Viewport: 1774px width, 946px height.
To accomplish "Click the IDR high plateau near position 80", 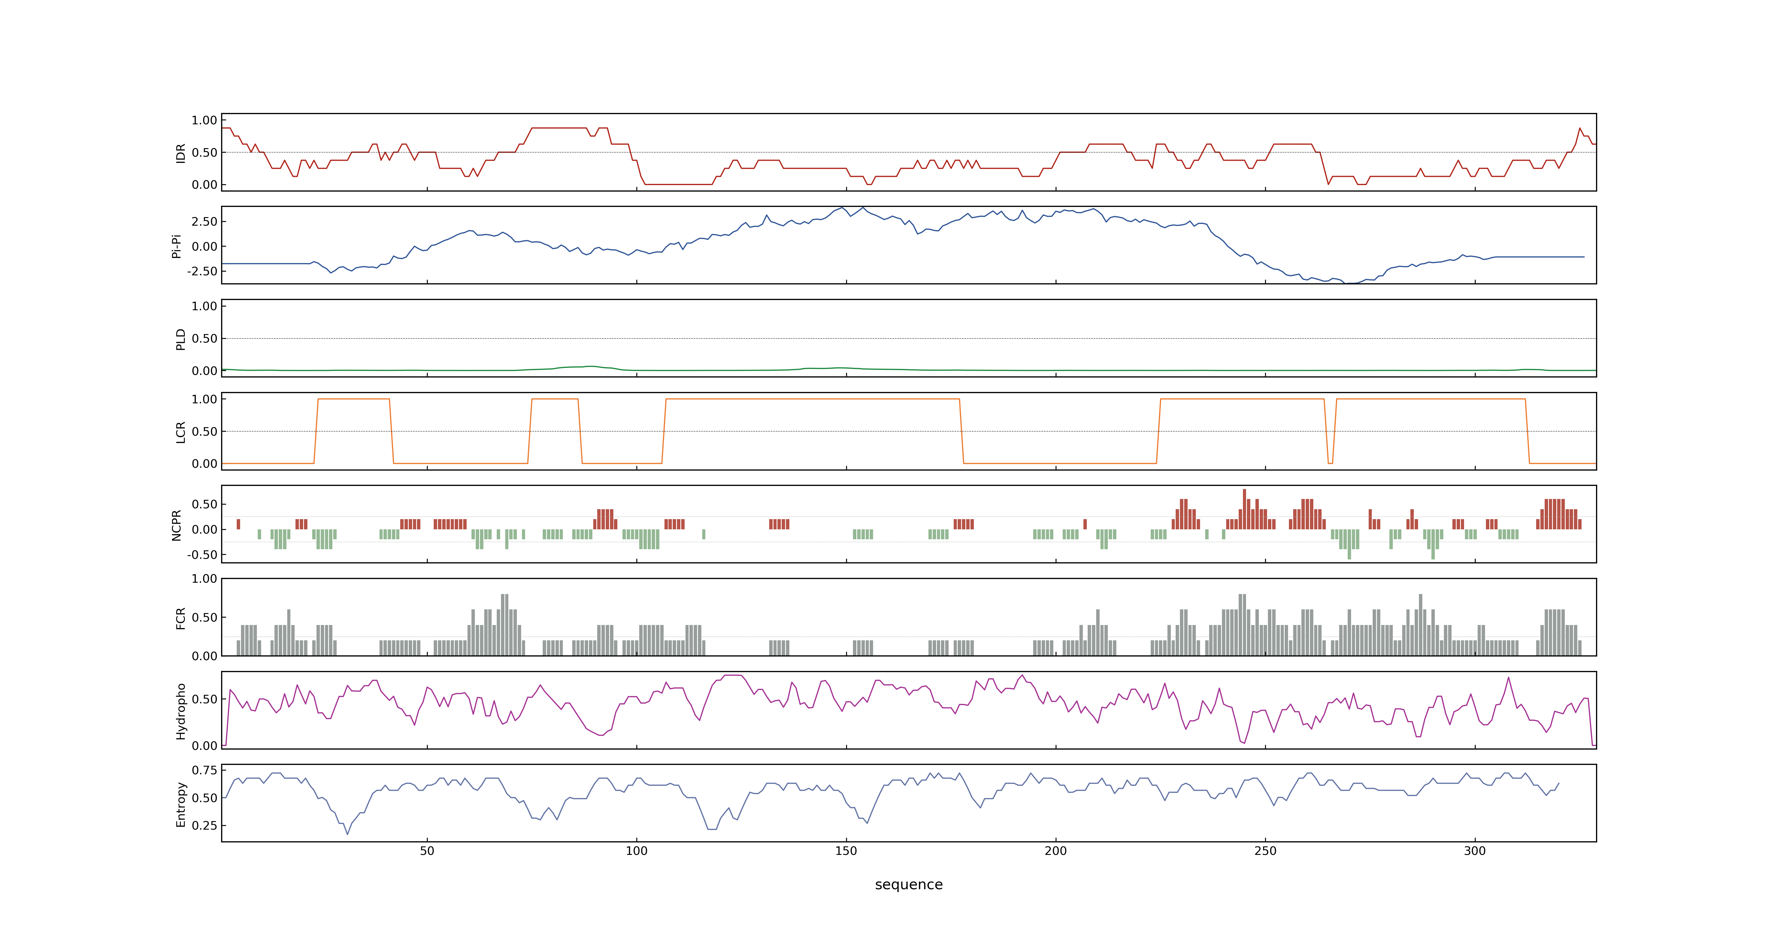I will (x=559, y=128).
